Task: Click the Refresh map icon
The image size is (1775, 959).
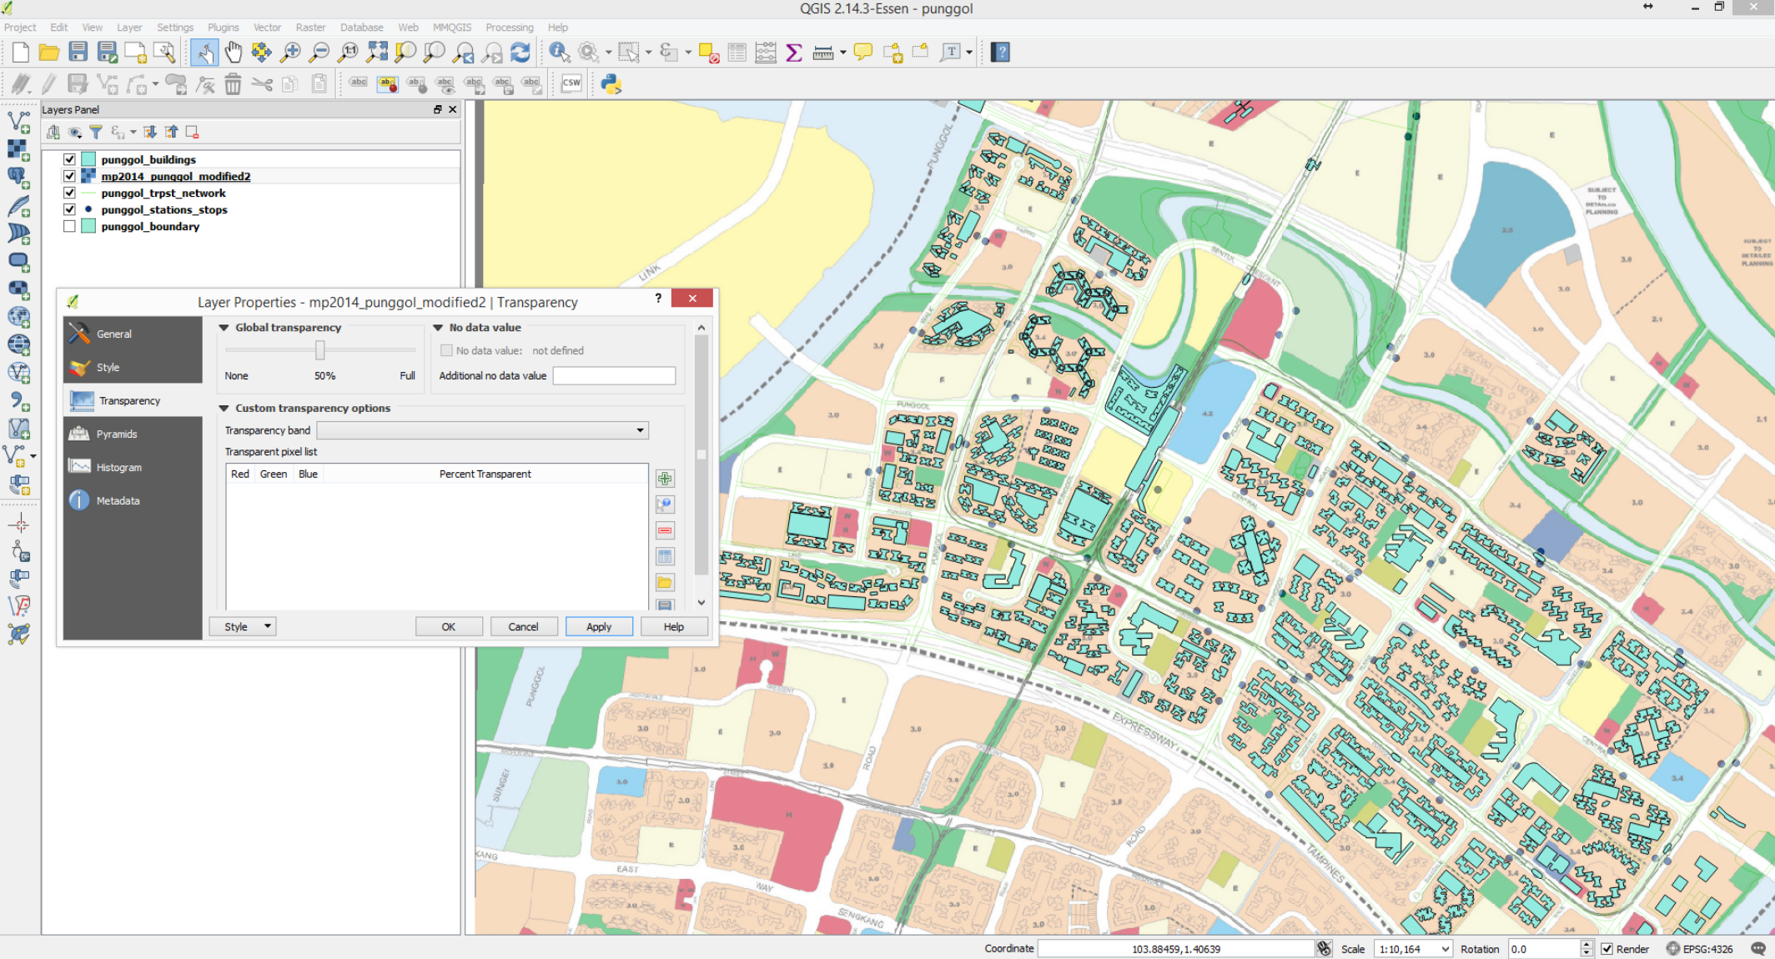Action: (520, 53)
